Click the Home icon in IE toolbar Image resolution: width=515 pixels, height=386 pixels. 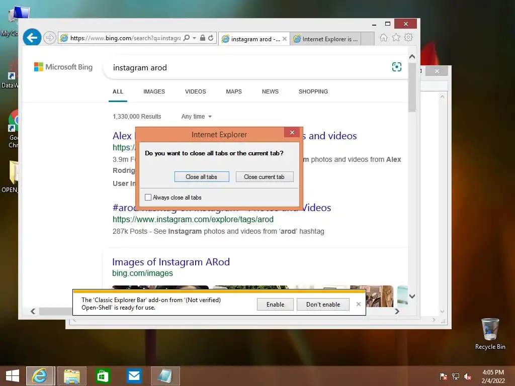(384, 37)
